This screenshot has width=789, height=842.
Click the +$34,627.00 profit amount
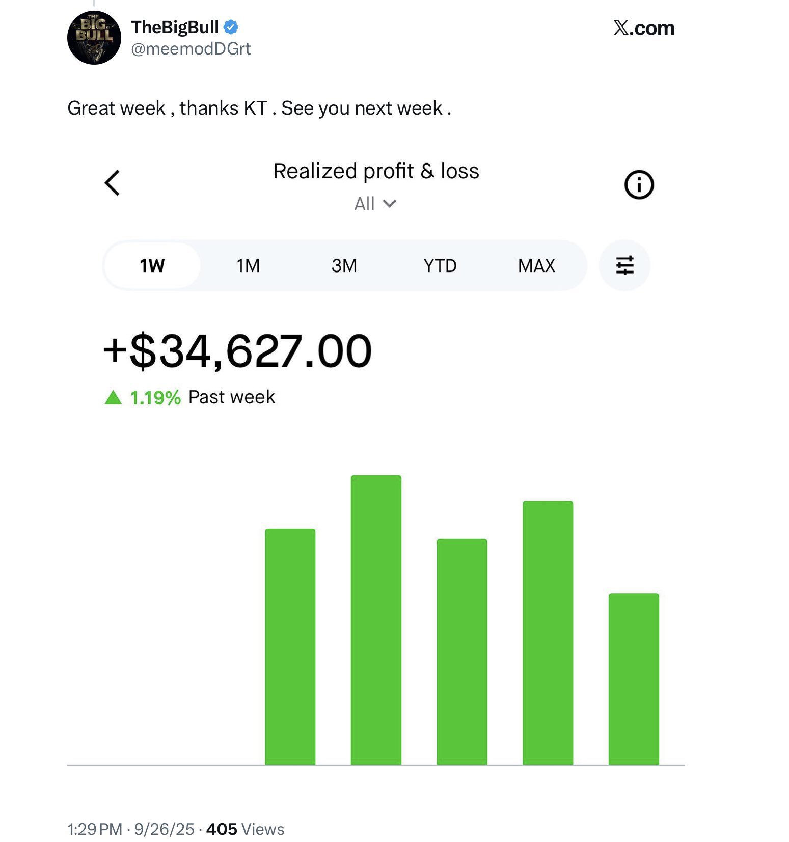237,351
